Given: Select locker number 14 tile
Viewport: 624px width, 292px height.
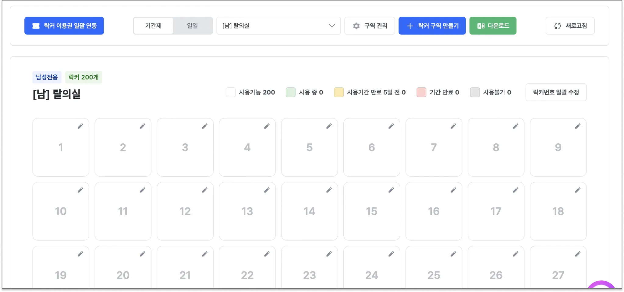Looking at the screenshot, I should pos(309,211).
